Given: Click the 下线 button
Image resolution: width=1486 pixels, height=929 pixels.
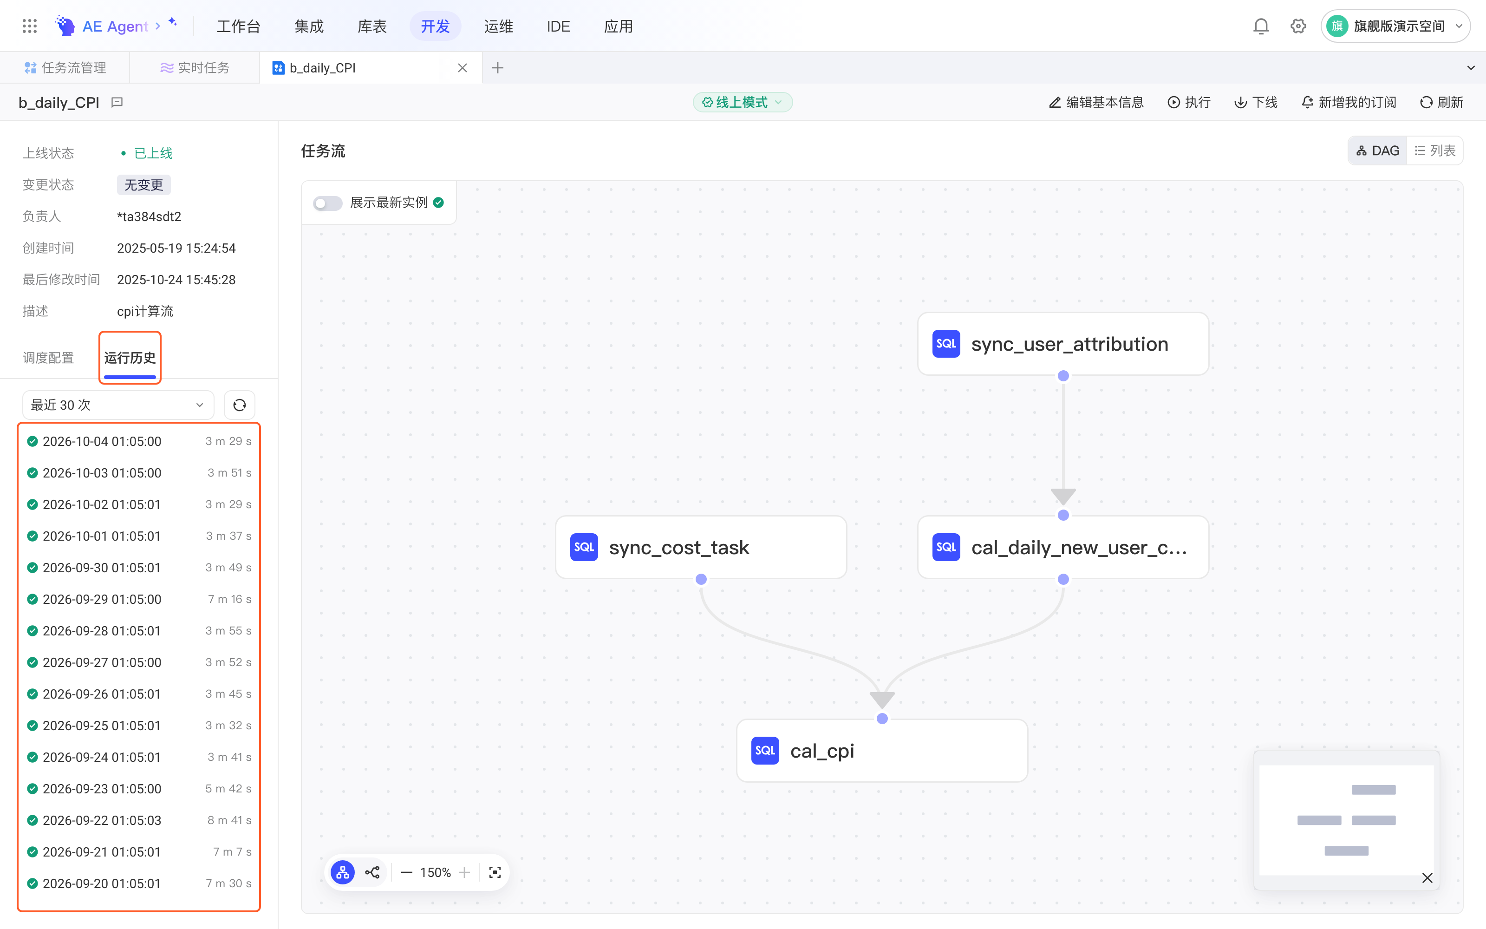Looking at the screenshot, I should (x=1256, y=102).
